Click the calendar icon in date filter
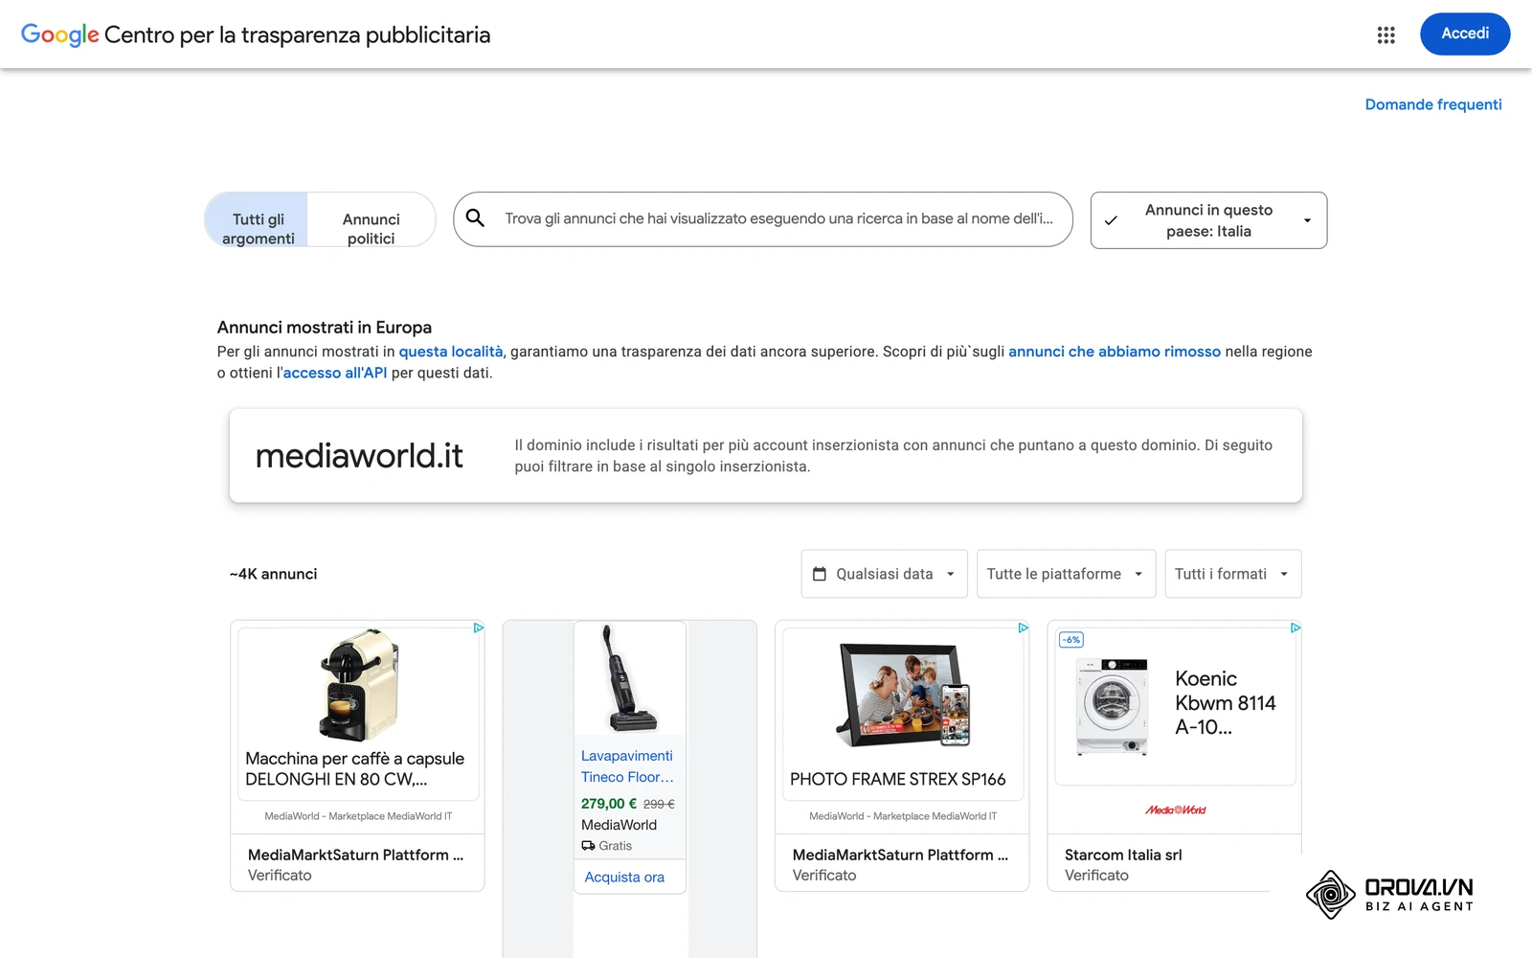Viewport: 1532px width, 958px height. pos(820,574)
